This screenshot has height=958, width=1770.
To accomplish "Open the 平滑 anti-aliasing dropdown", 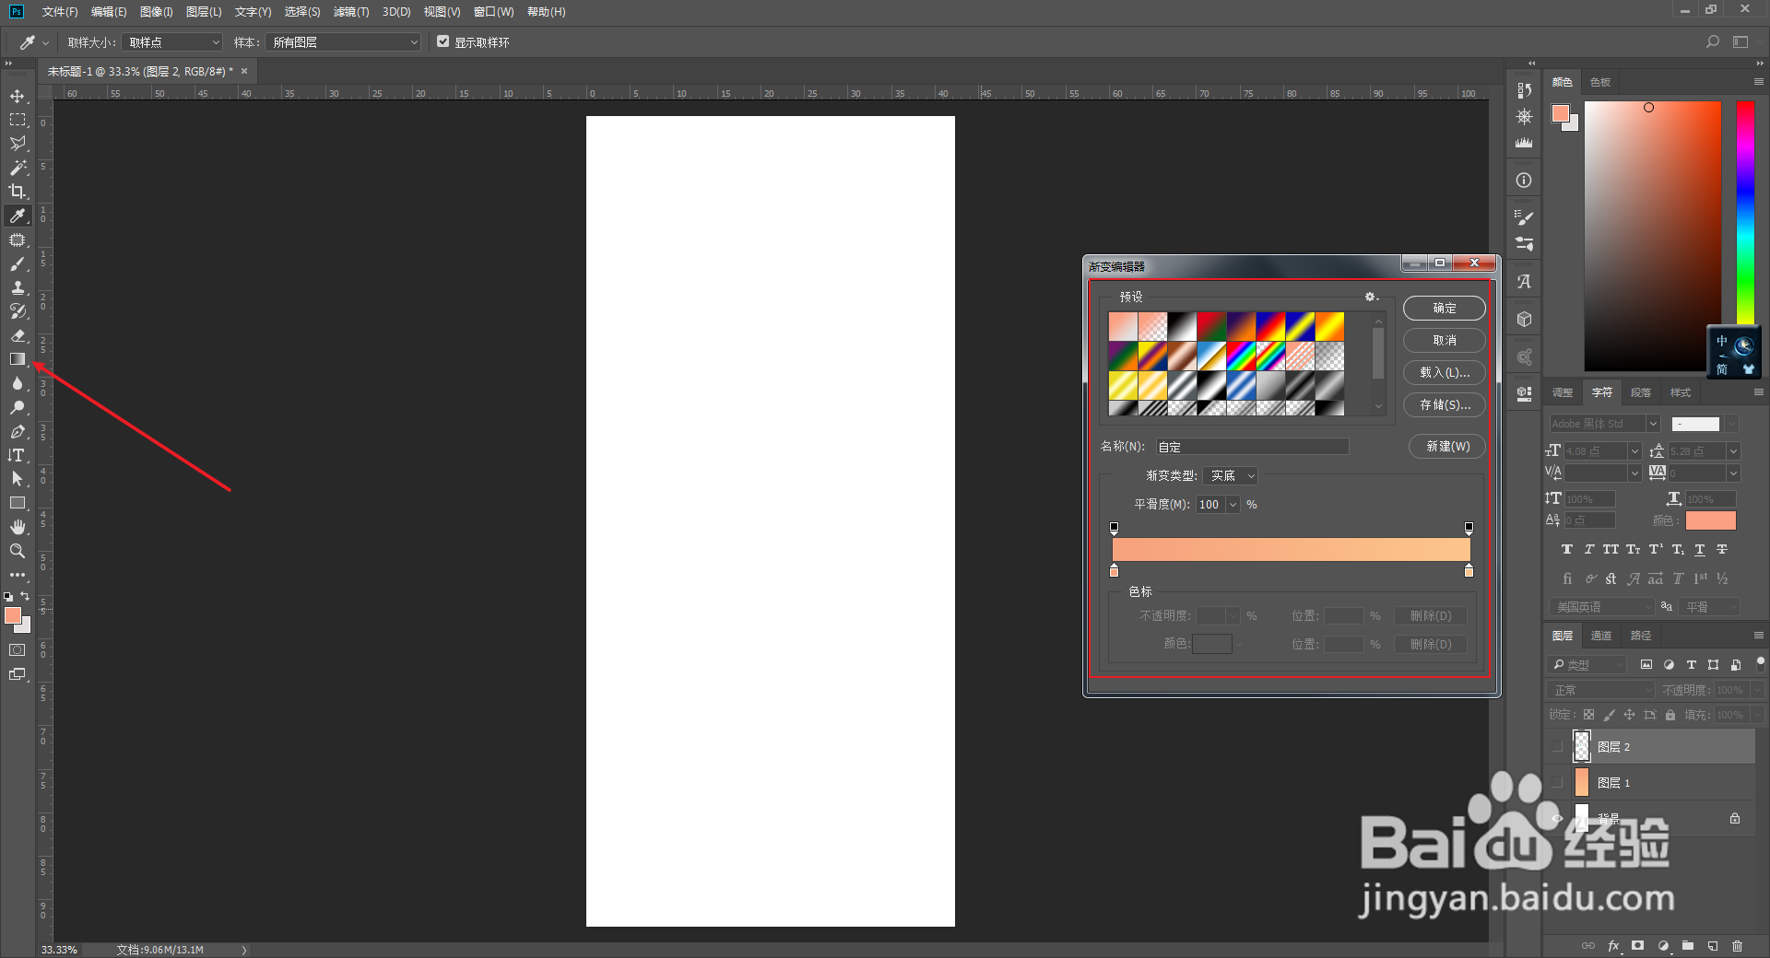I will (1710, 607).
